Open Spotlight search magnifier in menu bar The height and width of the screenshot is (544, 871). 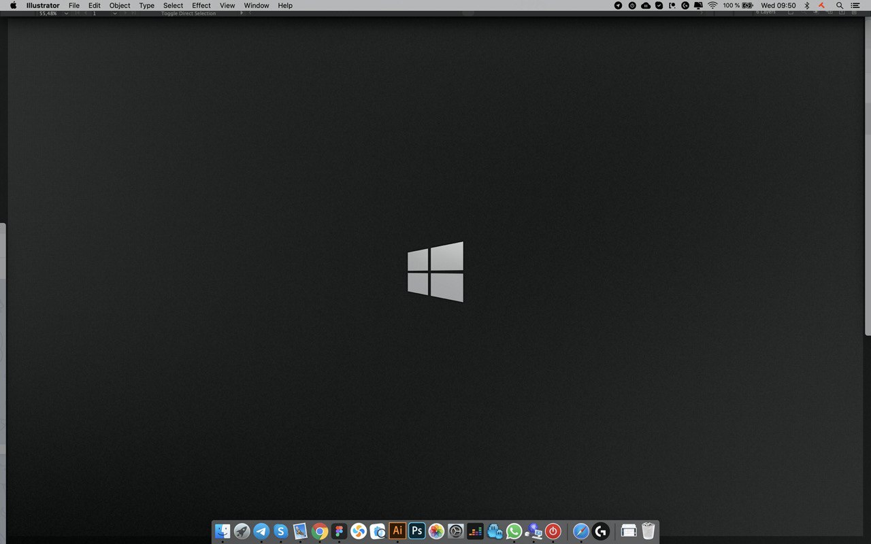[x=840, y=5]
